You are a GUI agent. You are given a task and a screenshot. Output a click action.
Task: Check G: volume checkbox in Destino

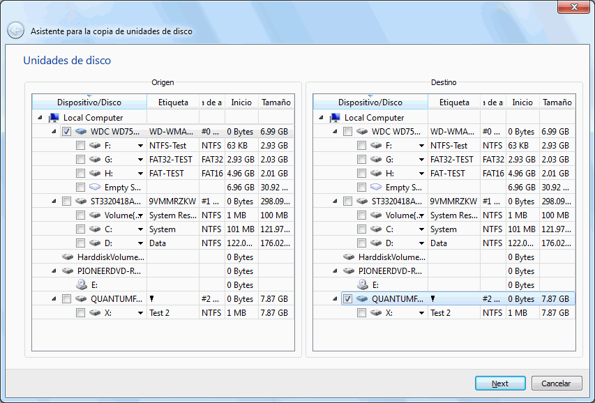361,160
